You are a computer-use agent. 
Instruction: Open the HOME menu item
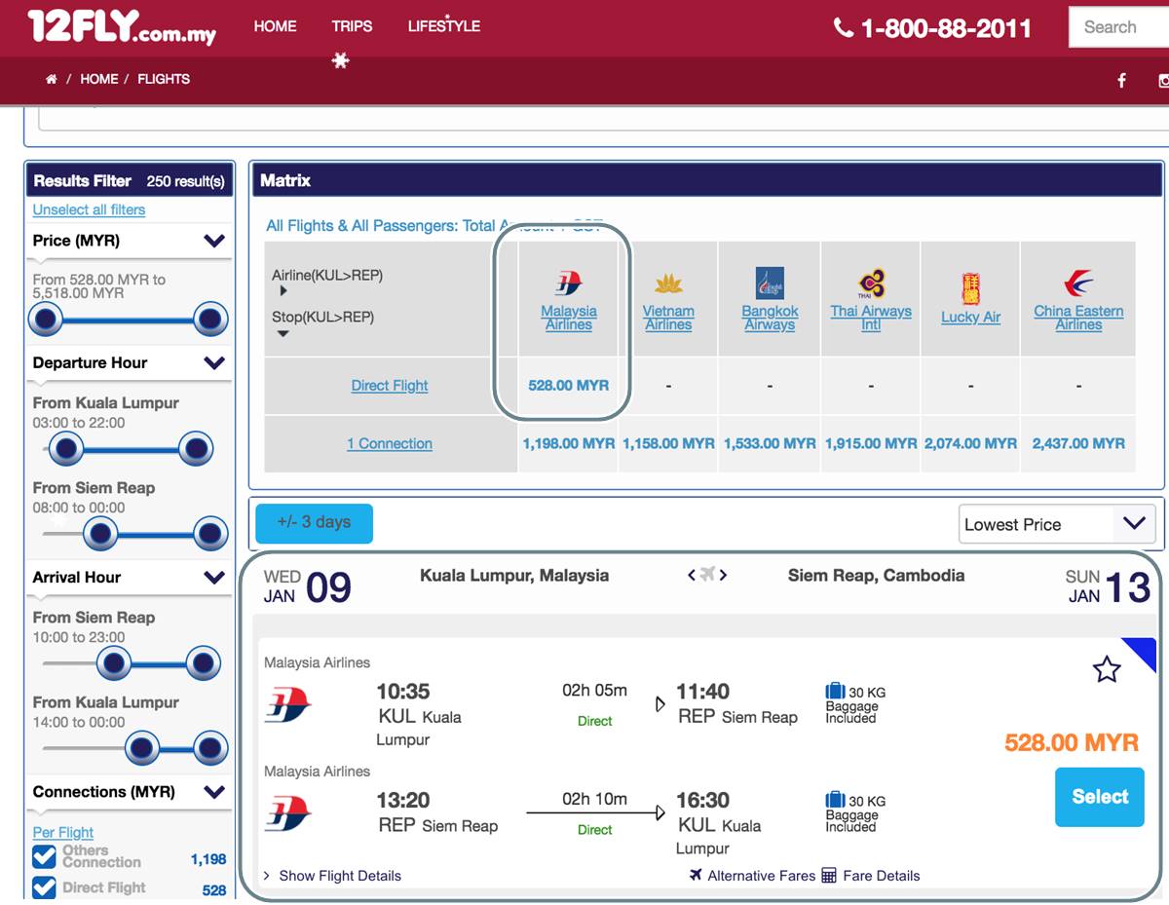(275, 26)
